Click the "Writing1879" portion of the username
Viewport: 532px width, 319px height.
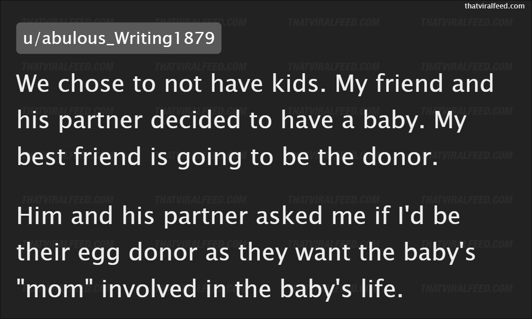(167, 39)
